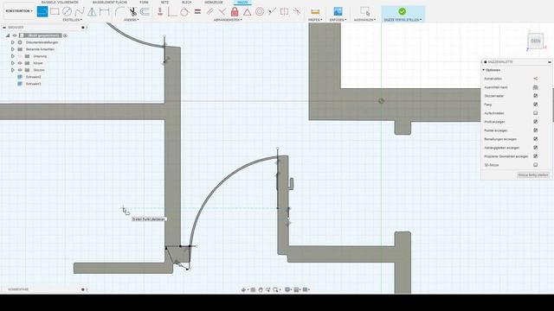Click the ViewCube in the canvas corner

(x=536, y=41)
